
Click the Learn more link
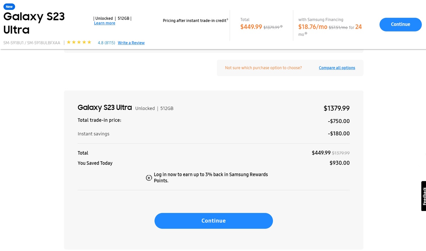(104, 23)
